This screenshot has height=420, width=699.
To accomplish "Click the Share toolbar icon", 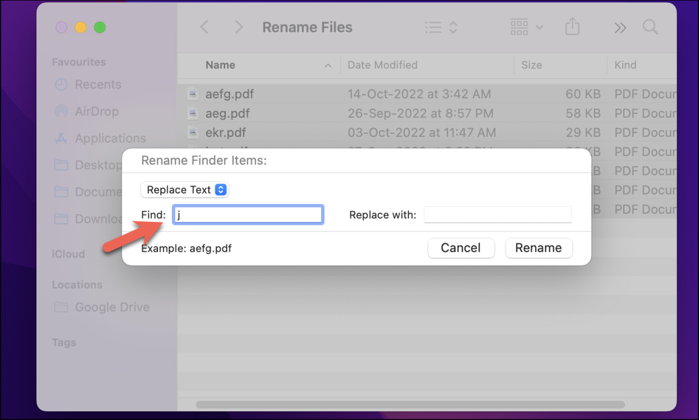I will point(572,27).
